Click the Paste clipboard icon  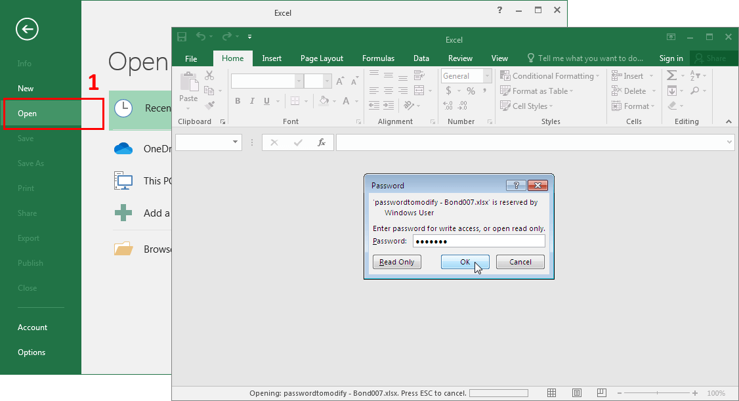point(188,82)
